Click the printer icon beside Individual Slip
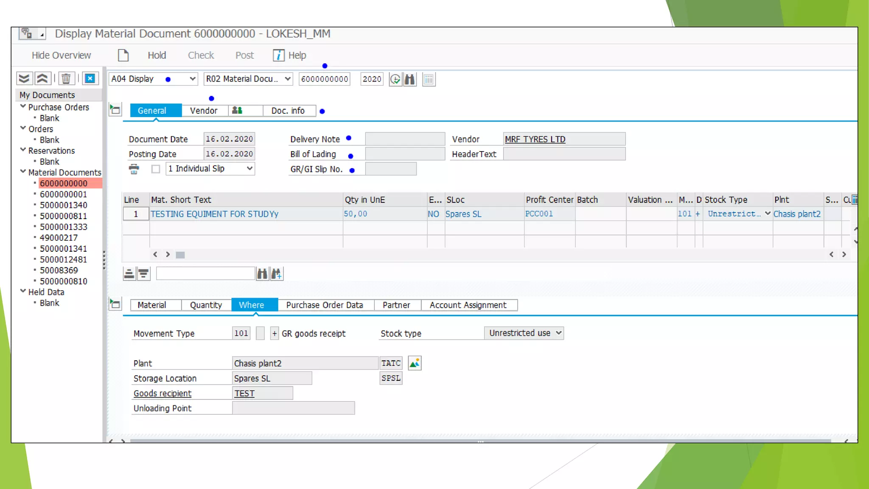869x489 pixels. click(134, 169)
